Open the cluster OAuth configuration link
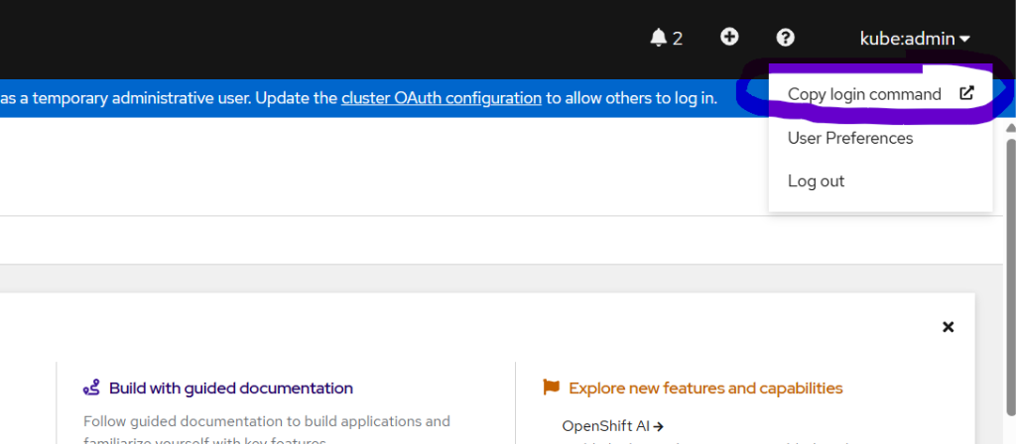Screen dimensions: 1016x444 click(x=442, y=98)
